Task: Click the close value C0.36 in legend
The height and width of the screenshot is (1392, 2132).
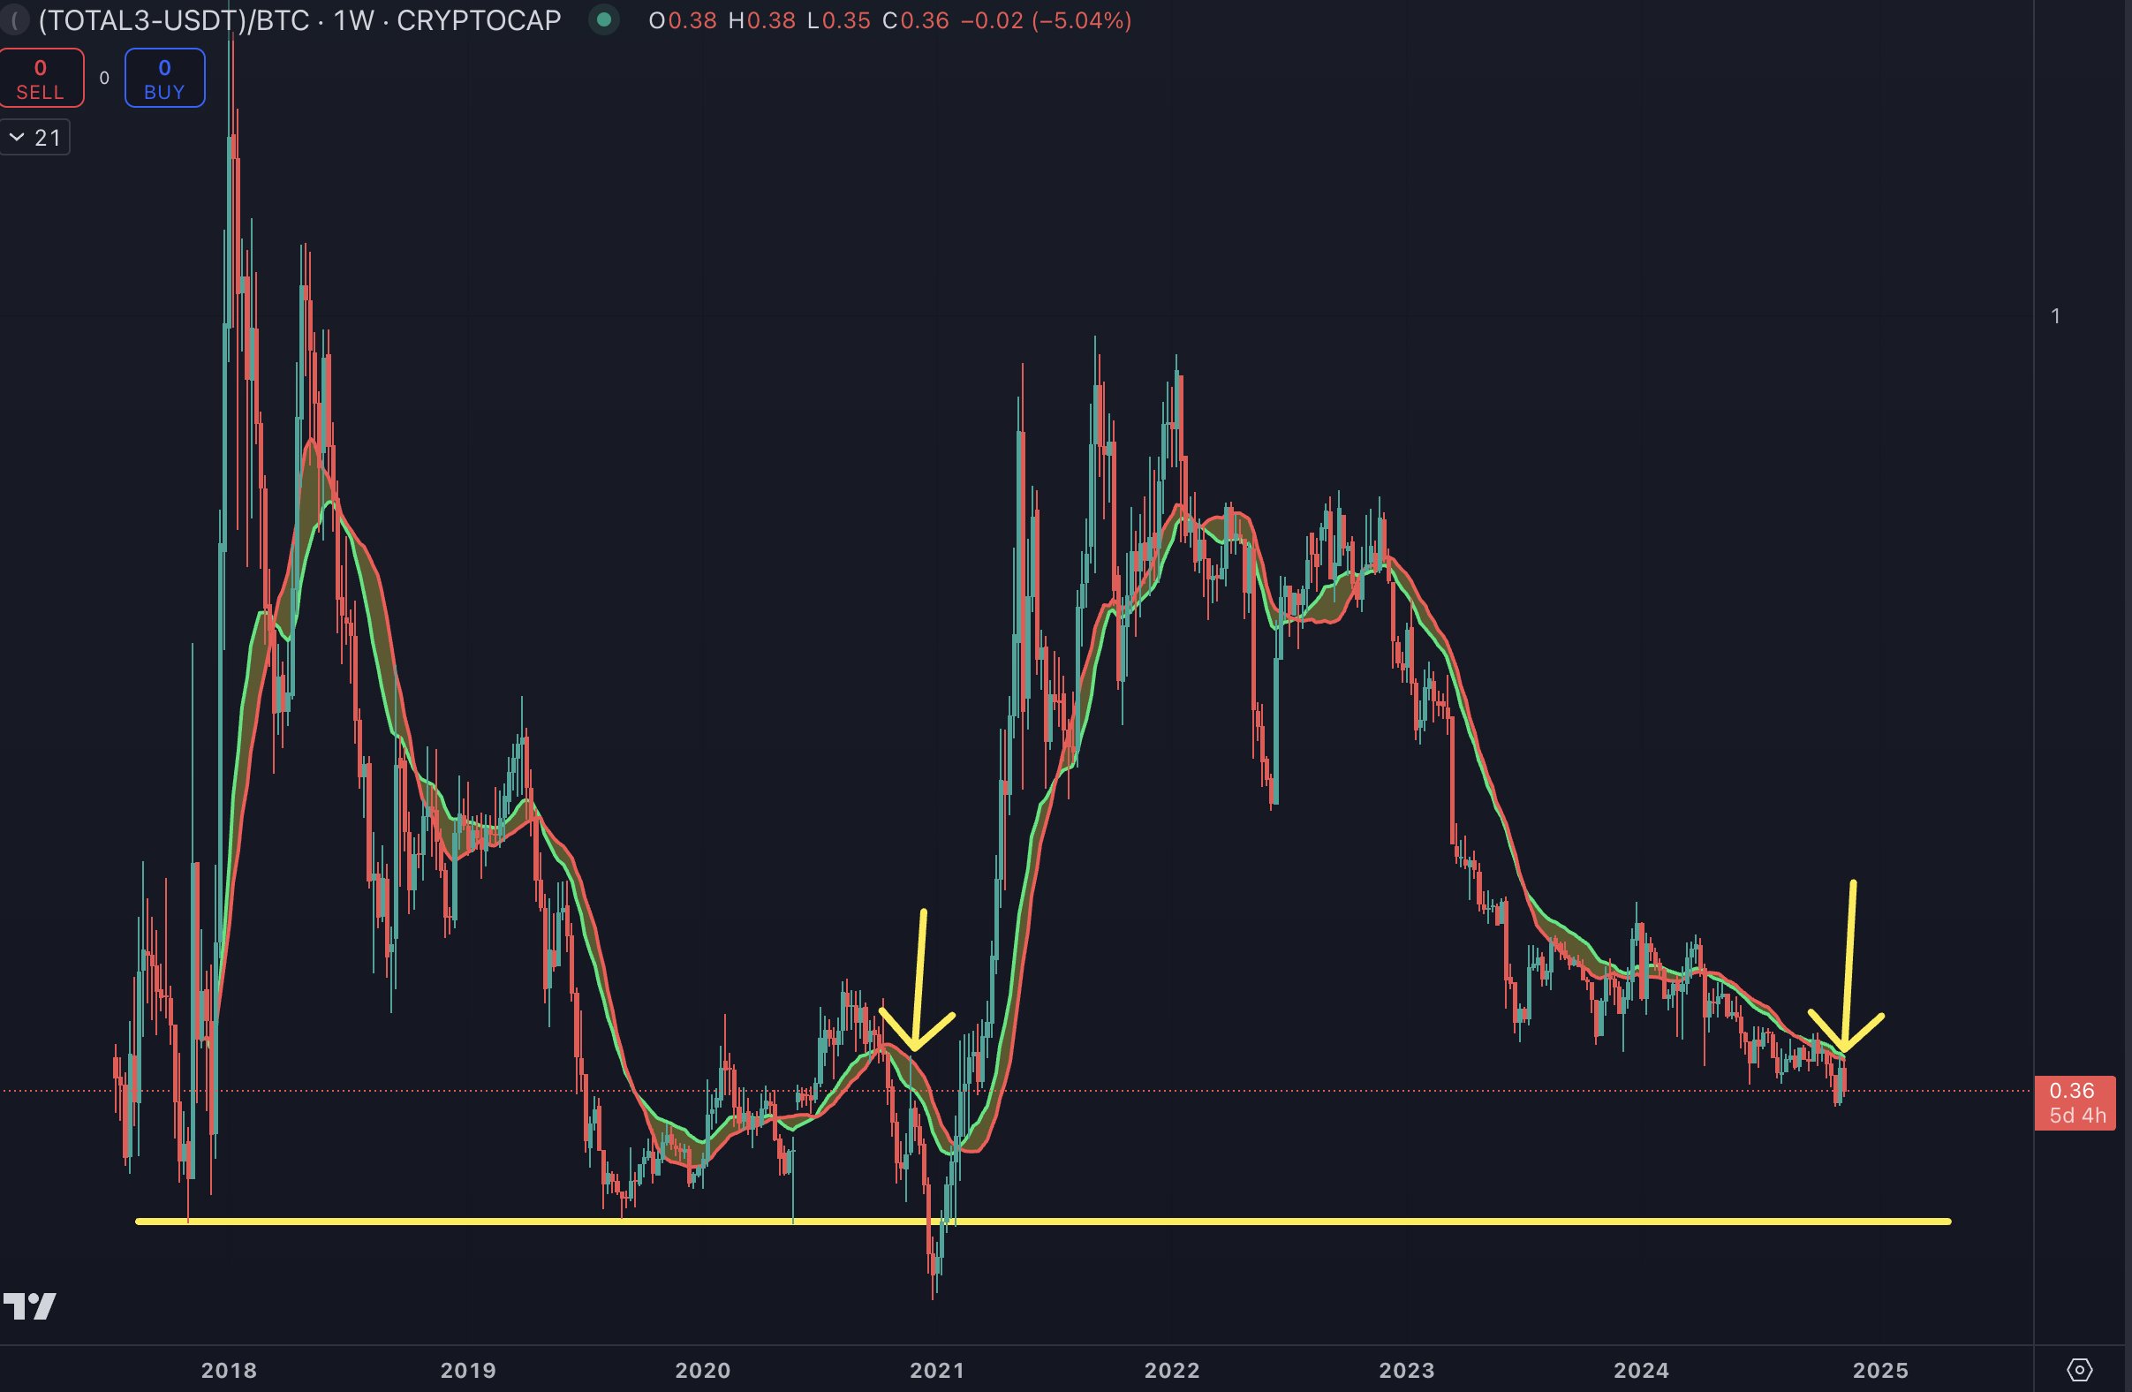Action: pos(916,19)
